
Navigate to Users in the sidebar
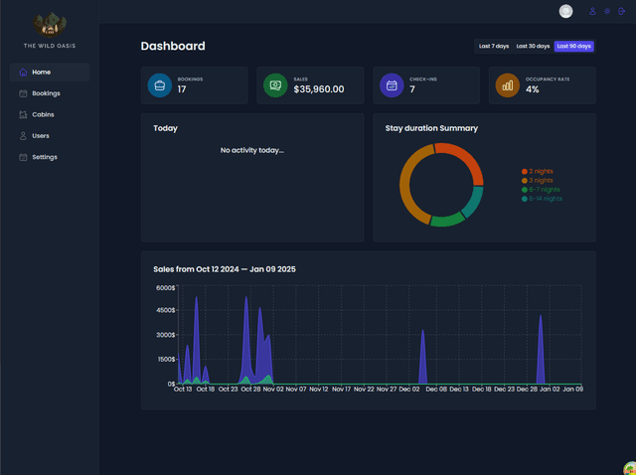pyautogui.click(x=40, y=136)
